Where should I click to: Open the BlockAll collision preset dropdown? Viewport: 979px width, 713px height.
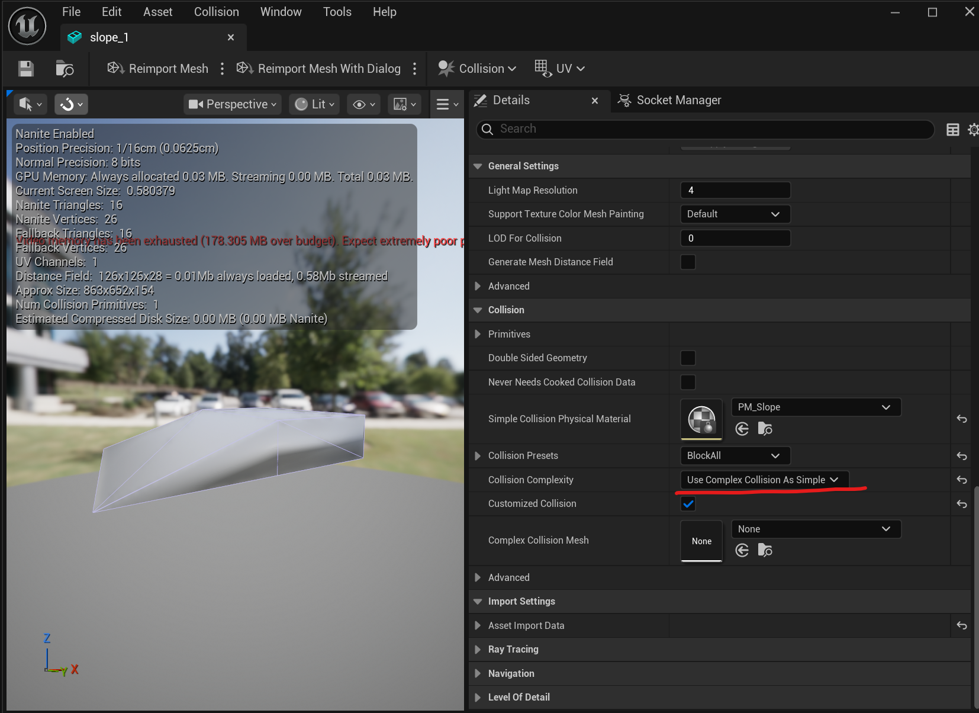735,455
